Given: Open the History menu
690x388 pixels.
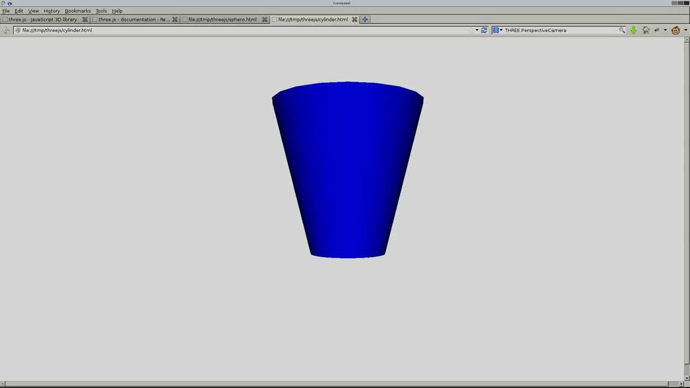Looking at the screenshot, I should point(52,11).
